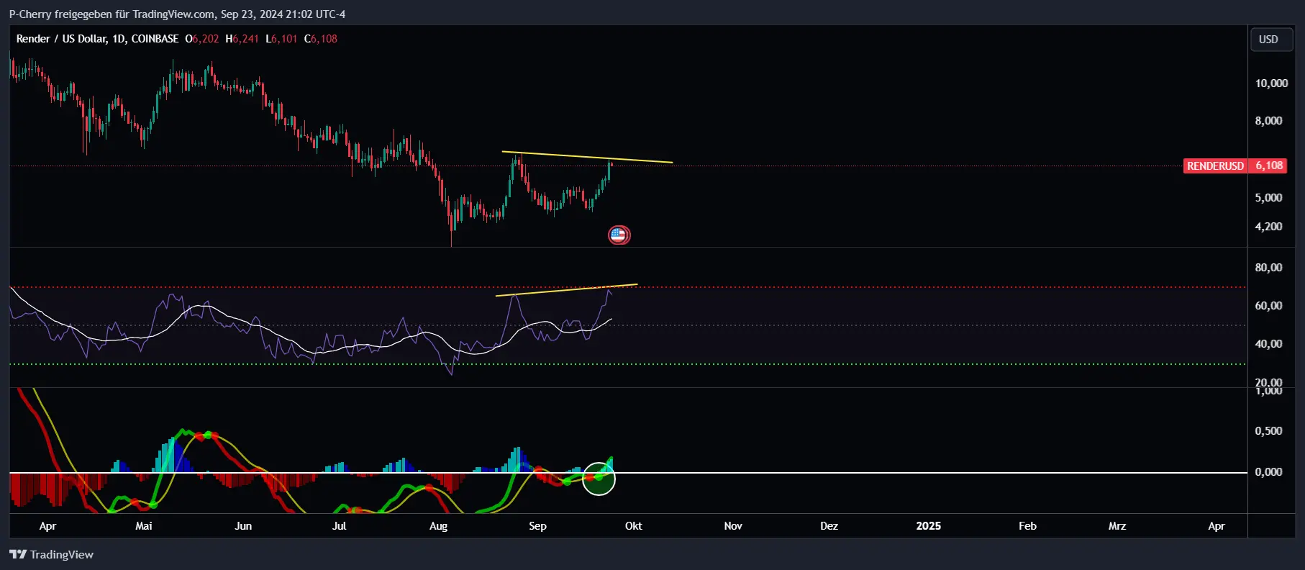1305x570 pixels.
Task: Click the open value O6,202
Action: tap(202, 39)
